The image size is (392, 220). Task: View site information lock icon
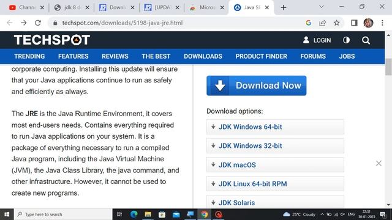[x=55, y=23]
